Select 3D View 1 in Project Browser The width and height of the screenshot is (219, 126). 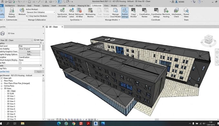click(11, 96)
